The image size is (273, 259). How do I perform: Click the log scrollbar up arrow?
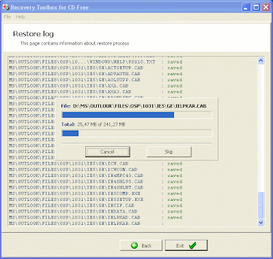pyautogui.click(x=261, y=61)
